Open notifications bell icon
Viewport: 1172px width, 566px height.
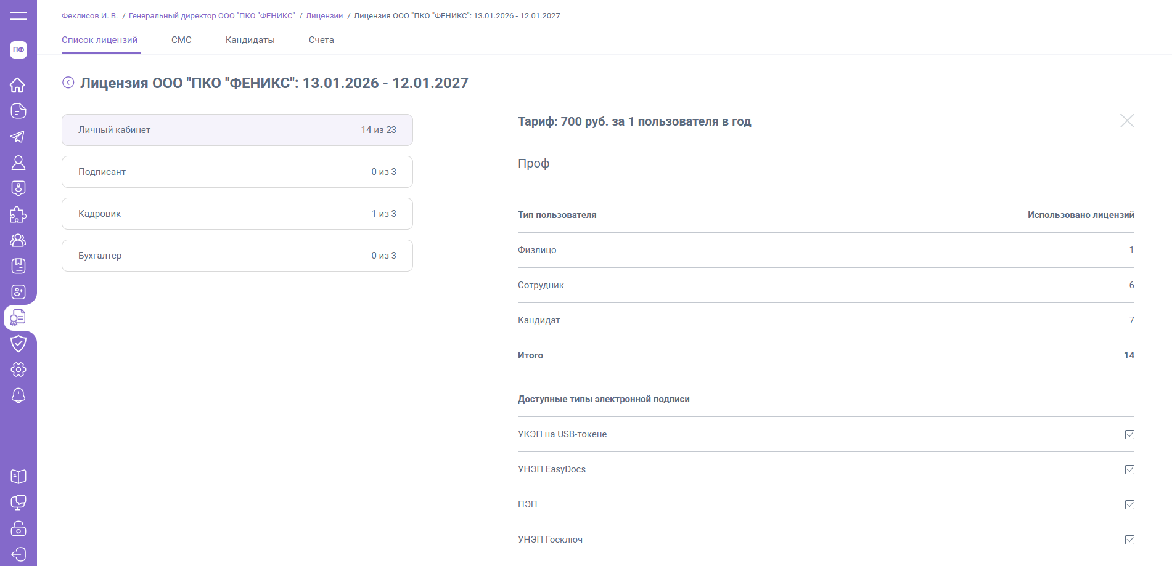(18, 395)
